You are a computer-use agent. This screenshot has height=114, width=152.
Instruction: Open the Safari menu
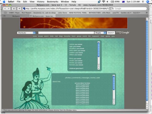(11, 2)
